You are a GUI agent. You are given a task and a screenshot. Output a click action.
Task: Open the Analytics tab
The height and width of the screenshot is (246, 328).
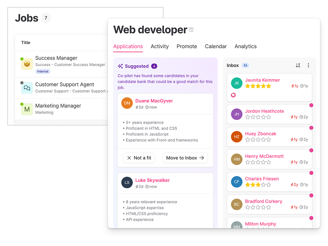tap(245, 46)
